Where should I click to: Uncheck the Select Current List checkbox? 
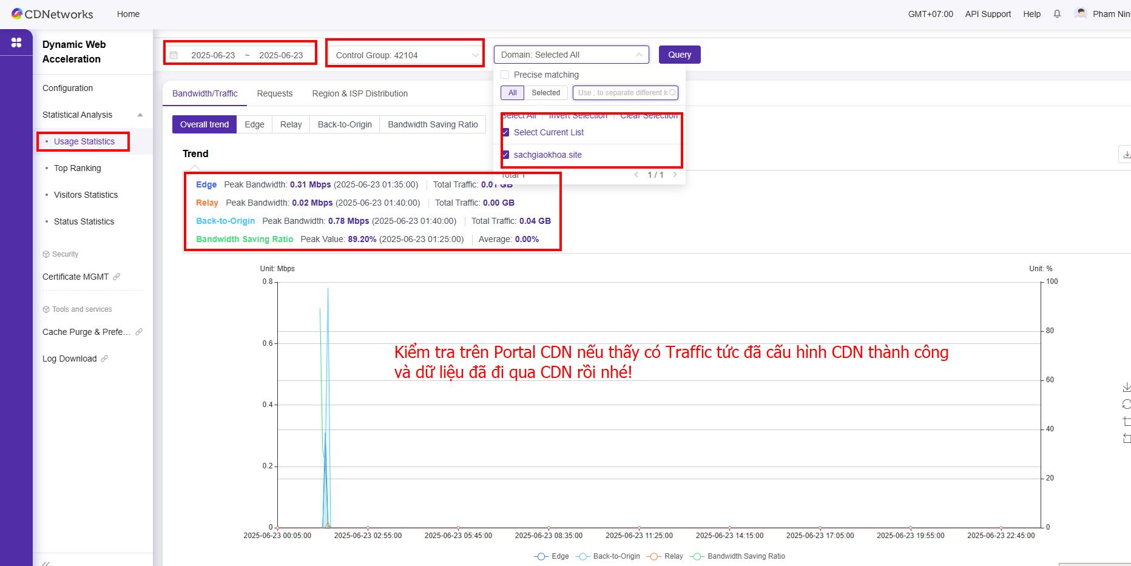(505, 132)
